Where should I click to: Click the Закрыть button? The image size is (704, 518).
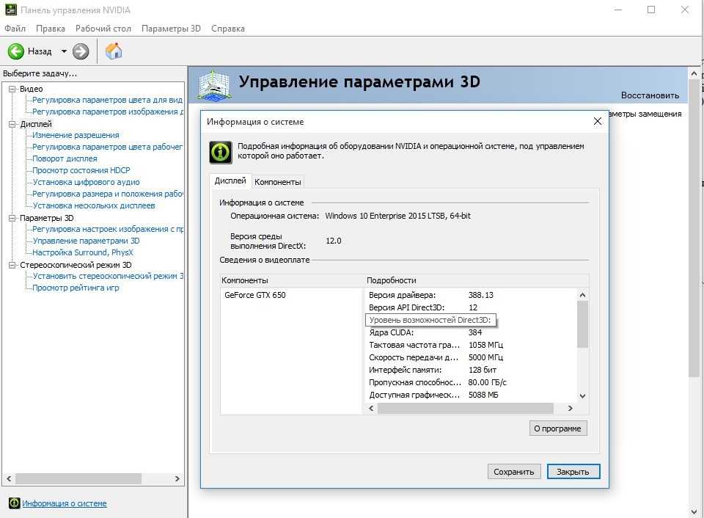573,472
